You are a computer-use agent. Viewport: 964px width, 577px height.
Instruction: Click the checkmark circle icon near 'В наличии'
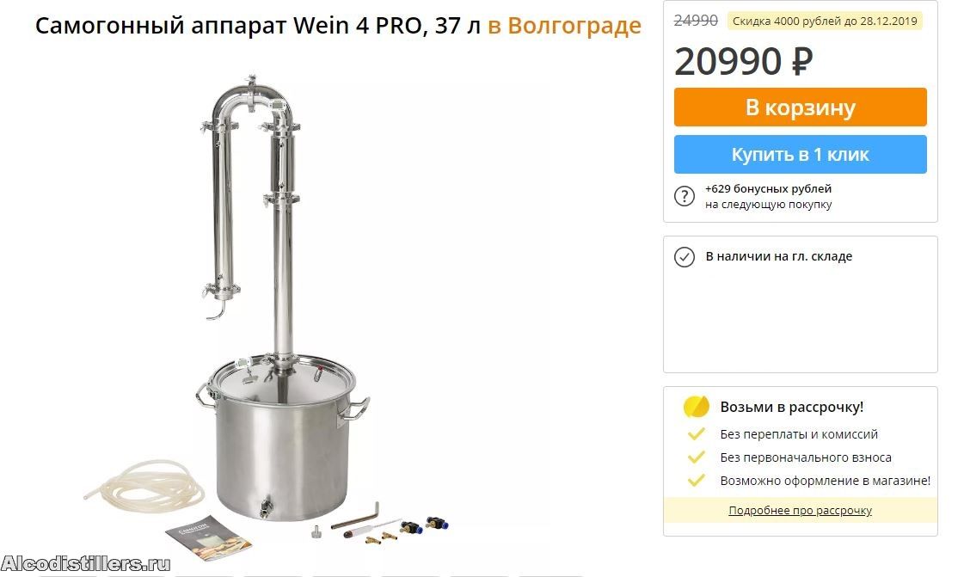click(685, 256)
